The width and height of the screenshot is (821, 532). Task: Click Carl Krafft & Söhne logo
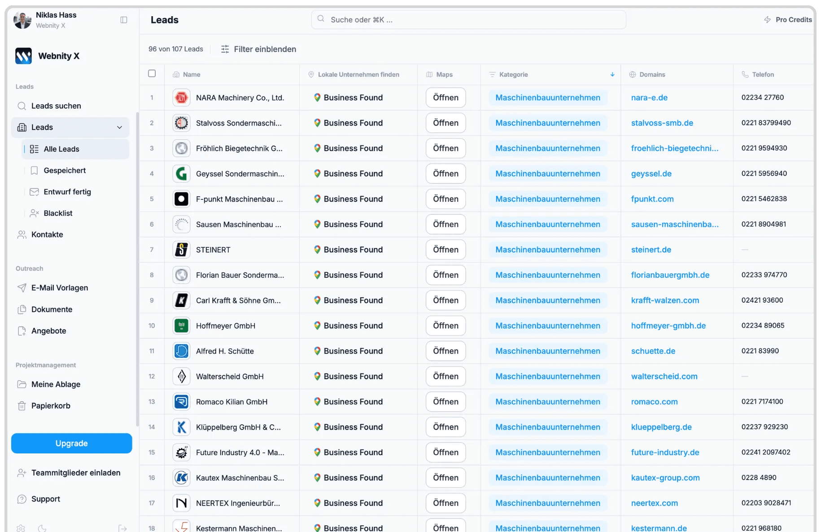[181, 300]
